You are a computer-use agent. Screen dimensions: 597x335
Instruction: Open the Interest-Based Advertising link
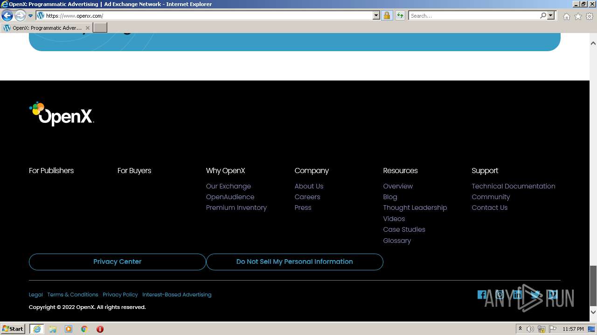click(x=177, y=295)
